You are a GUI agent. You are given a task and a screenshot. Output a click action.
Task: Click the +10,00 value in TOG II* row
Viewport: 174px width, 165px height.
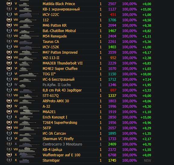(146, 74)
